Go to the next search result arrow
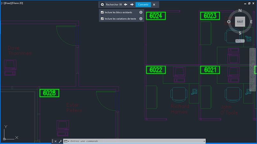257x144 pixels. point(132,4)
